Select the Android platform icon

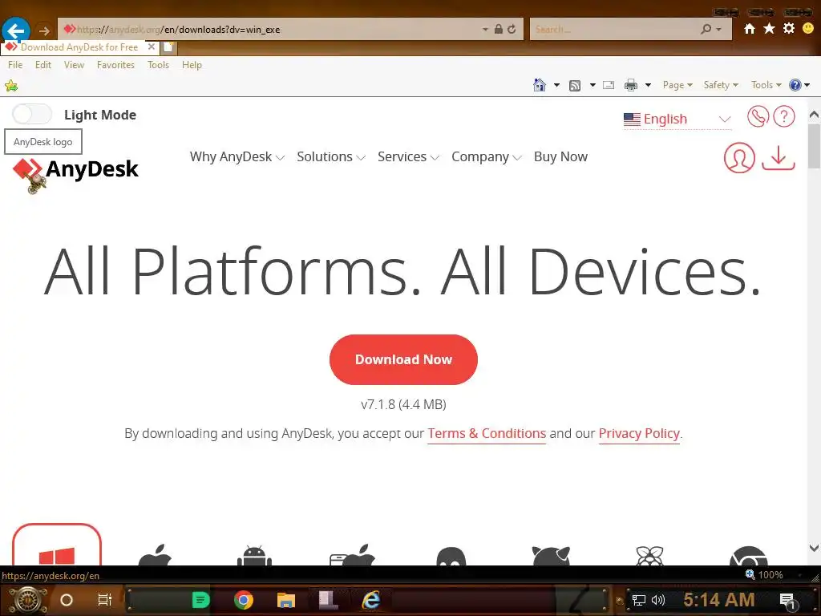click(254, 555)
